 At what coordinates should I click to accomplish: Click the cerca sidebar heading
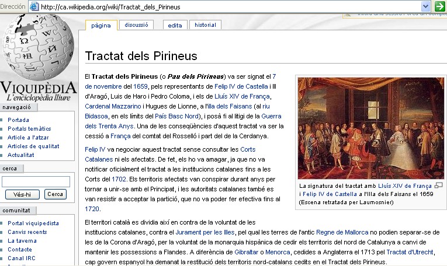(10, 169)
